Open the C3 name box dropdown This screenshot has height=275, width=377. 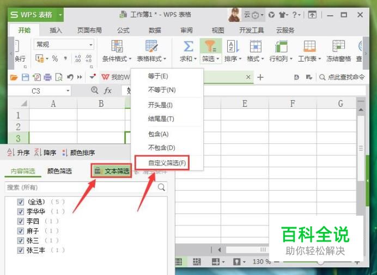click(68, 91)
